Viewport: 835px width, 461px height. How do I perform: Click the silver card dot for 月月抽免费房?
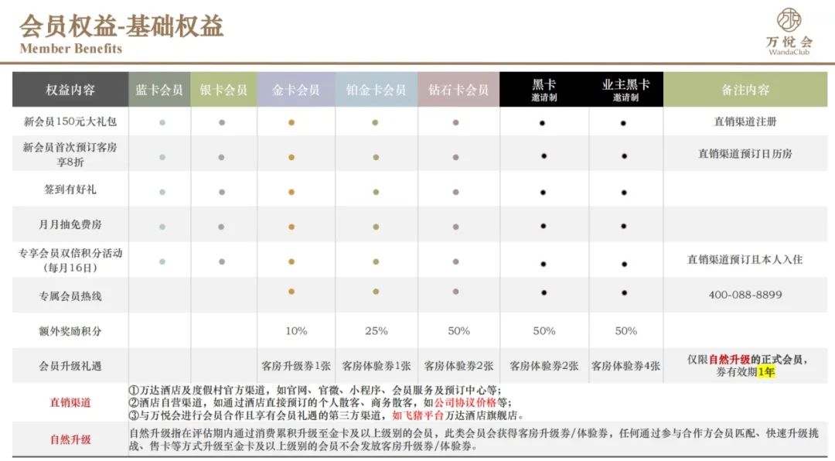[221, 227]
